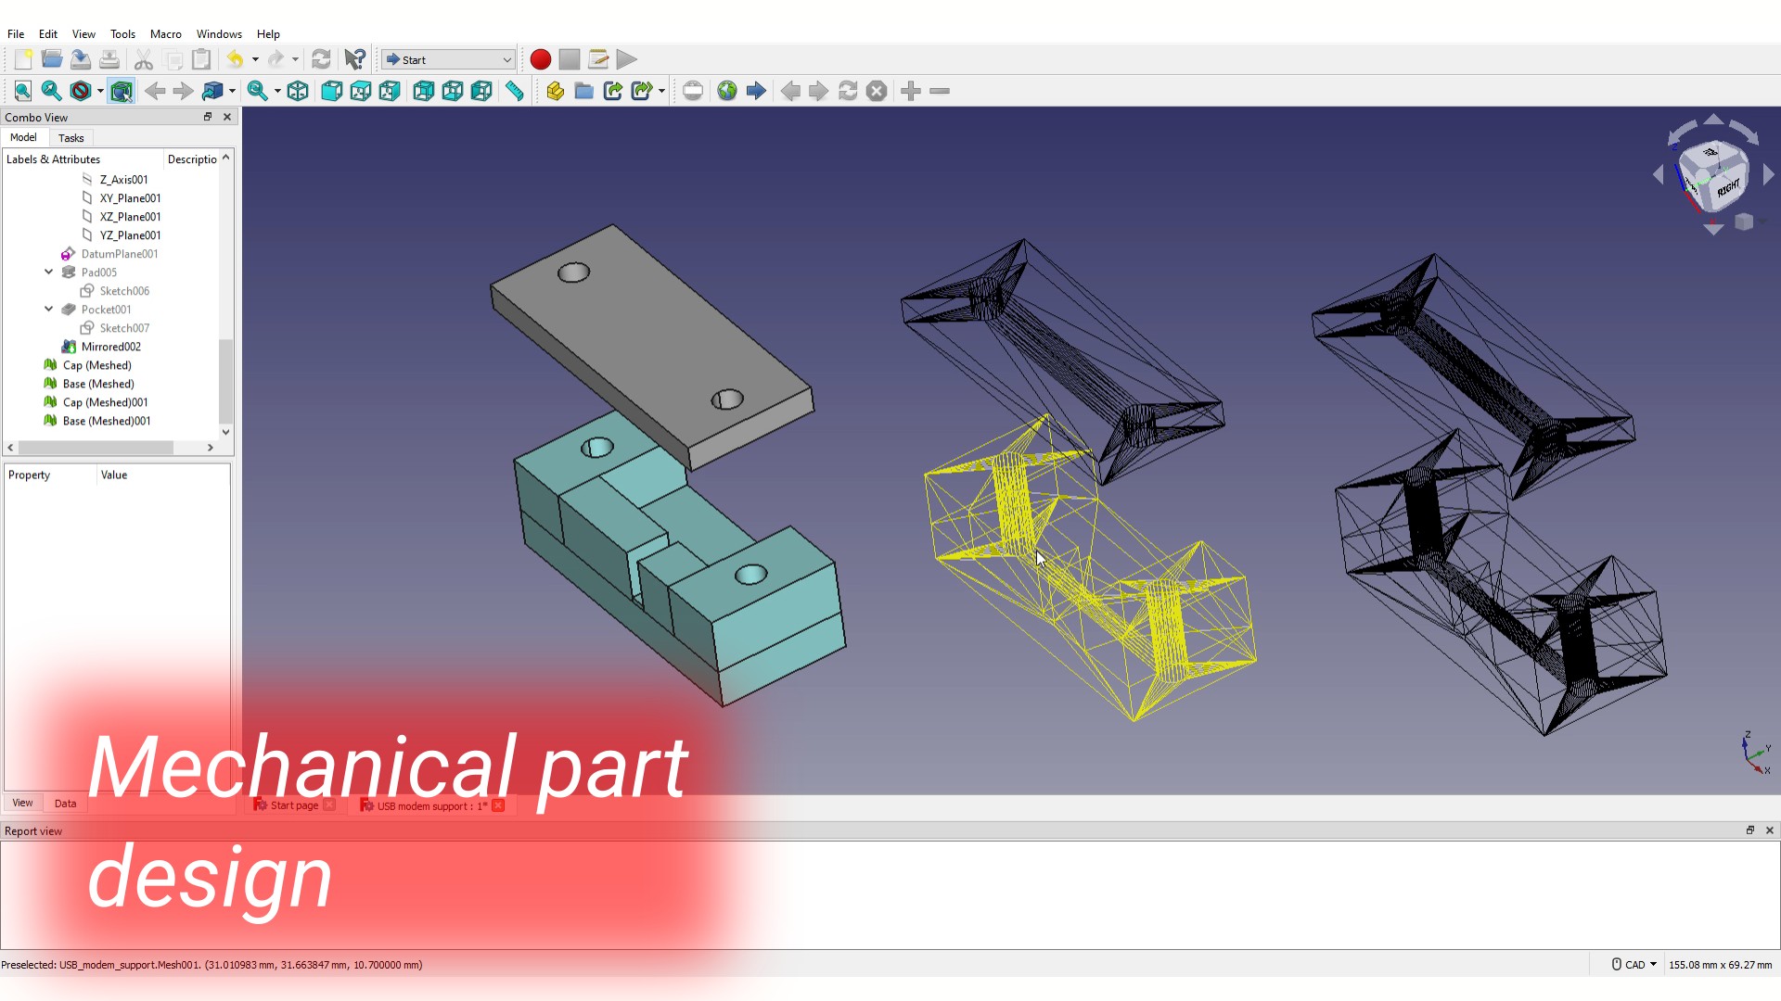The height and width of the screenshot is (1001, 1781).
Task: Open the Macro menu
Action: [166, 34]
